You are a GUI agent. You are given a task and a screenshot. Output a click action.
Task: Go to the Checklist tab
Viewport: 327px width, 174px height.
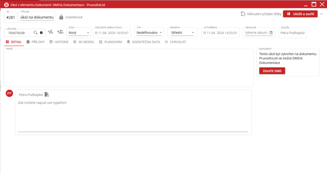tap(175, 42)
